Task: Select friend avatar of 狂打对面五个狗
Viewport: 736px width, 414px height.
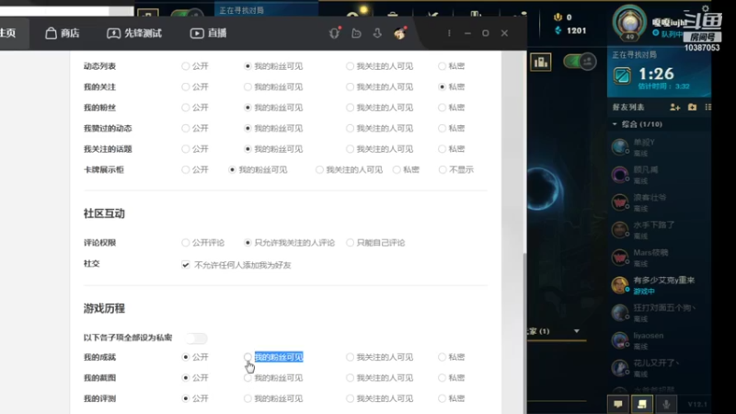Action: tap(620, 313)
